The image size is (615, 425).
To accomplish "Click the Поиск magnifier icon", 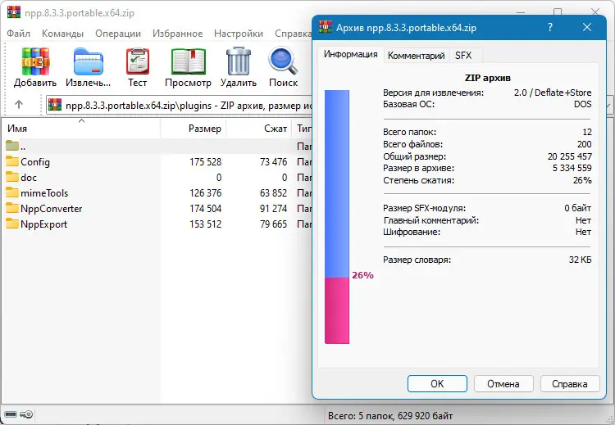I will point(283,61).
